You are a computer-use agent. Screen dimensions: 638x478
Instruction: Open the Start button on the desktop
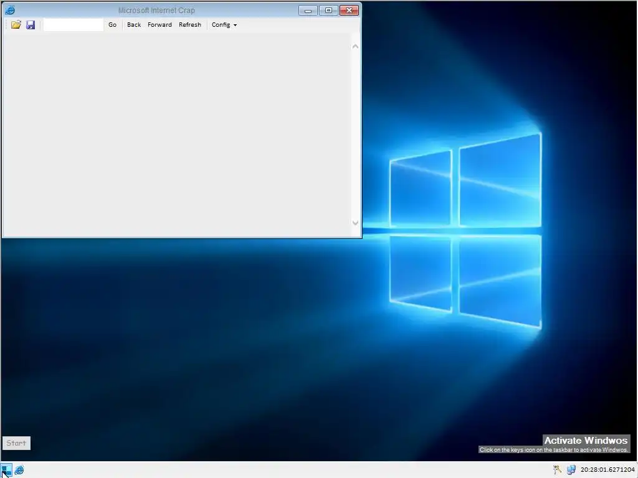pyautogui.click(x=16, y=443)
